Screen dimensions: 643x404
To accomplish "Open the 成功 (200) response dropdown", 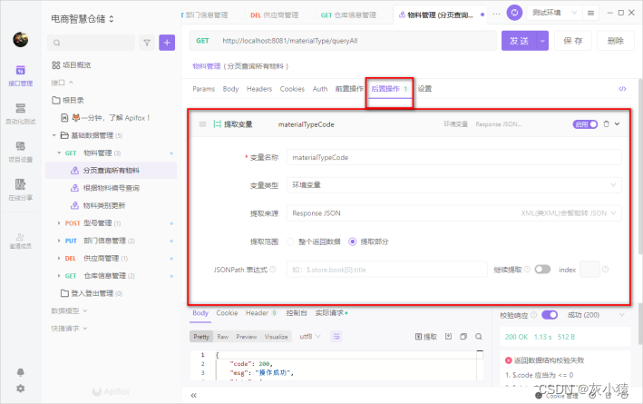I will coord(596,315).
